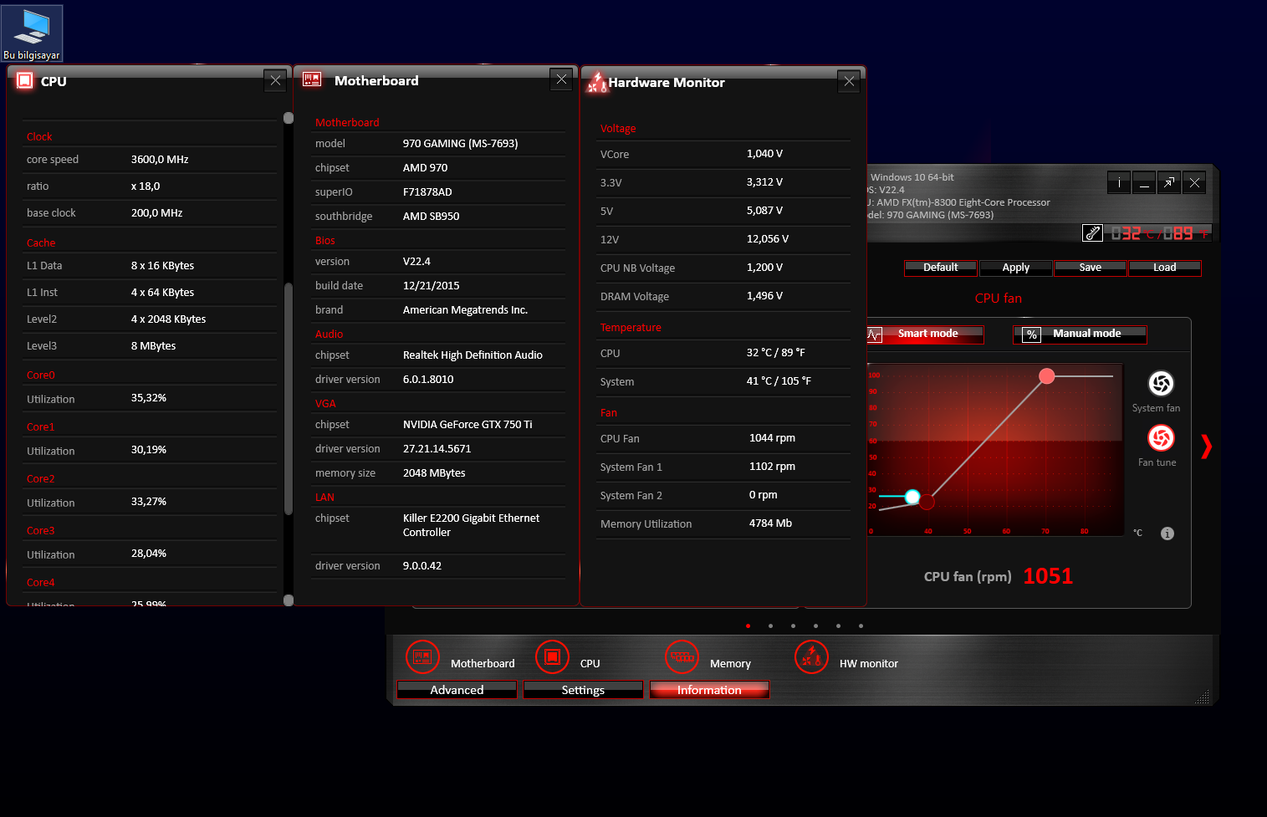The width and height of the screenshot is (1267, 817).
Task: Click the Realtek High Definition Audio value
Action: [x=473, y=355]
